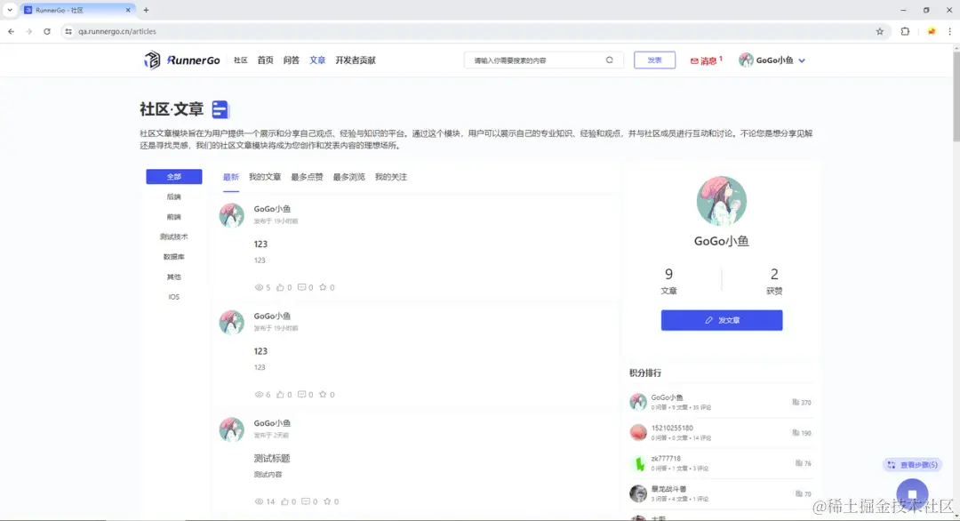Click the search magnifier icon
The height and width of the screenshot is (521, 960).
pyautogui.click(x=609, y=60)
